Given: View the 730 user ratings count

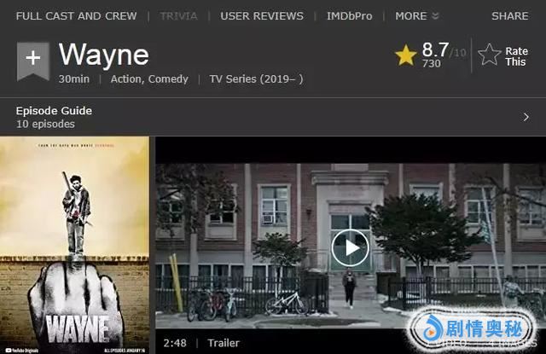Looking at the screenshot, I should 432,64.
